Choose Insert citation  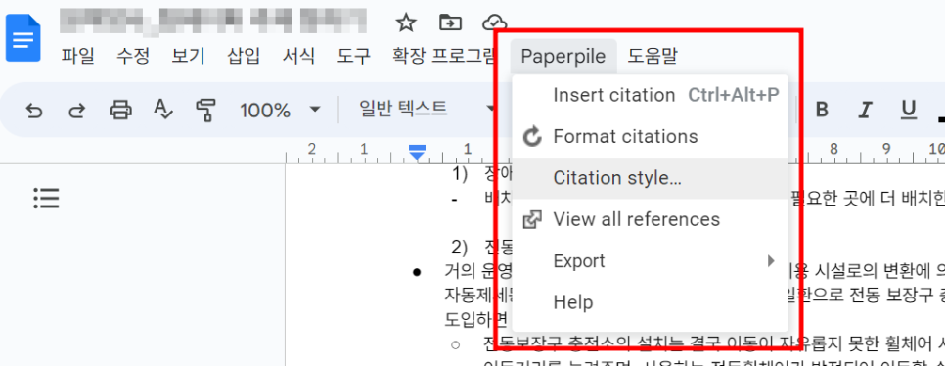(x=650, y=95)
